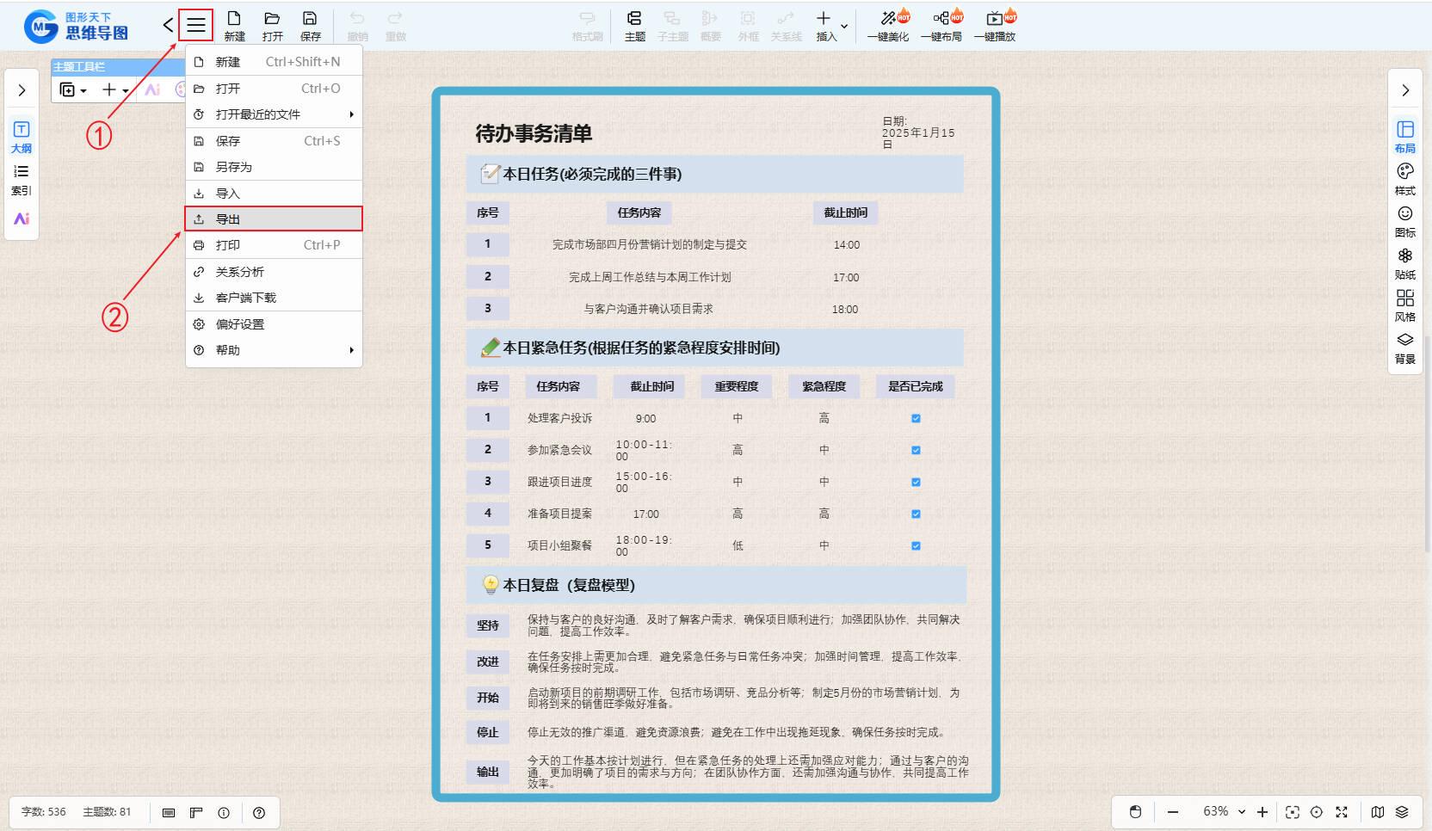Image resolution: width=1432 pixels, height=831 pixels.
Task: Expand the 插入 insert dropdown arrow
Action: [x=844, y=26]
